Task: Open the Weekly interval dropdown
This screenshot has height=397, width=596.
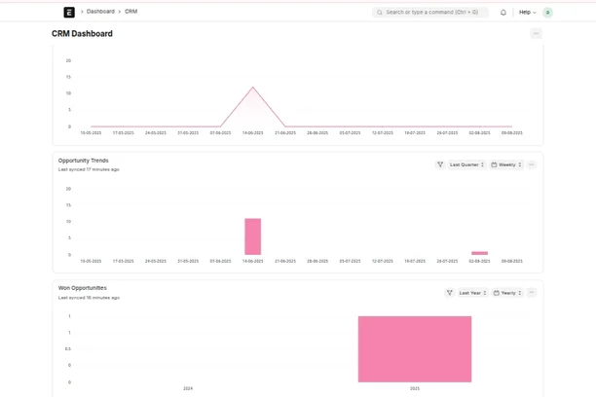Action: 506,164
